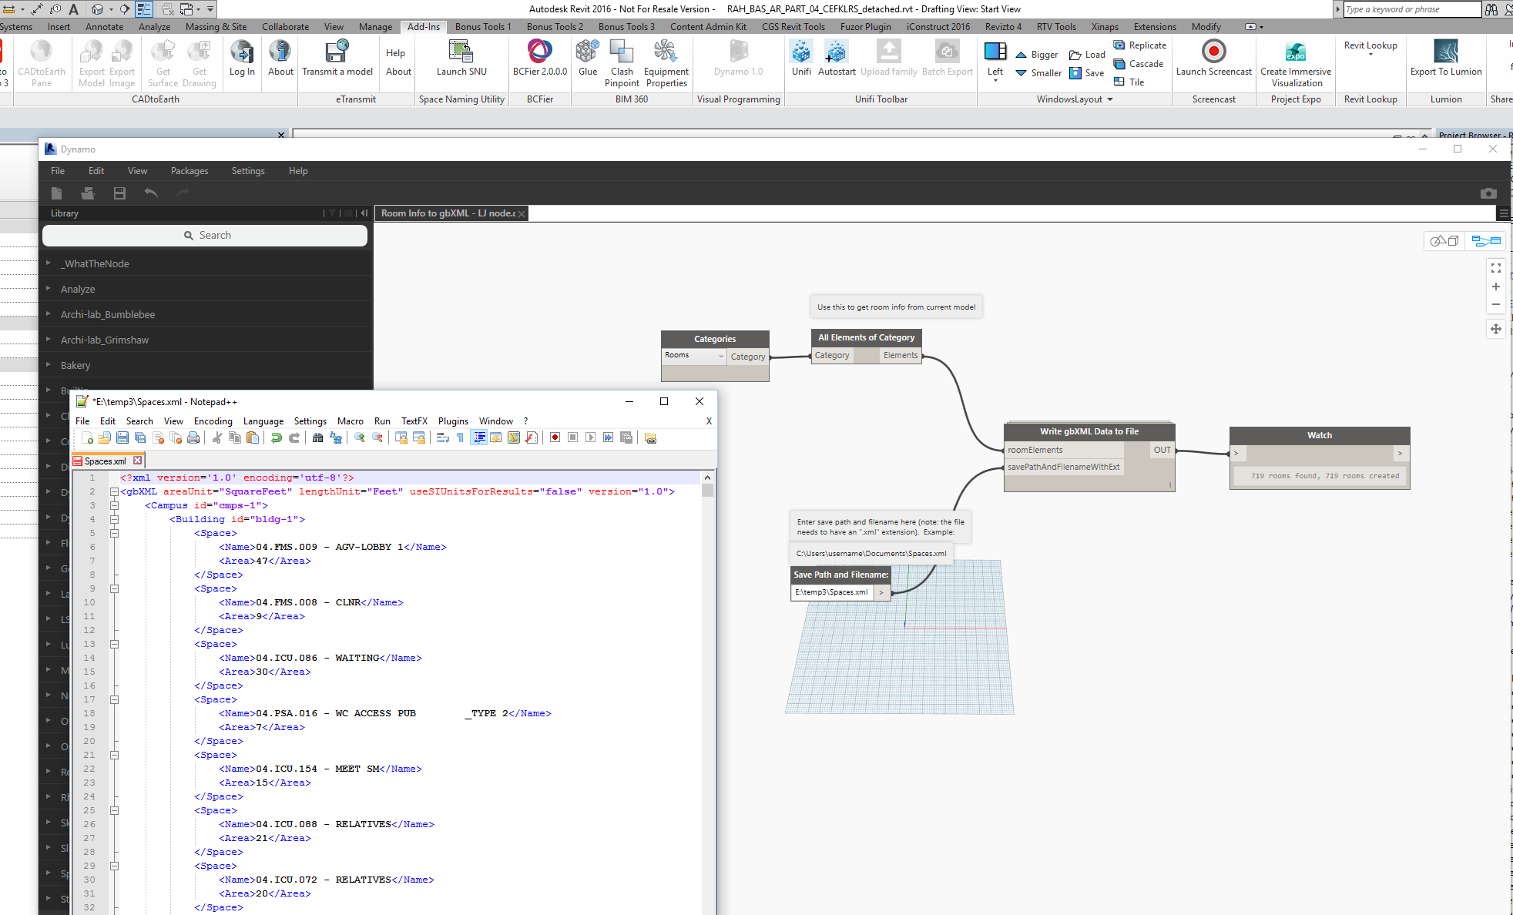Click the Dynamo library Search field

[205, 236]
